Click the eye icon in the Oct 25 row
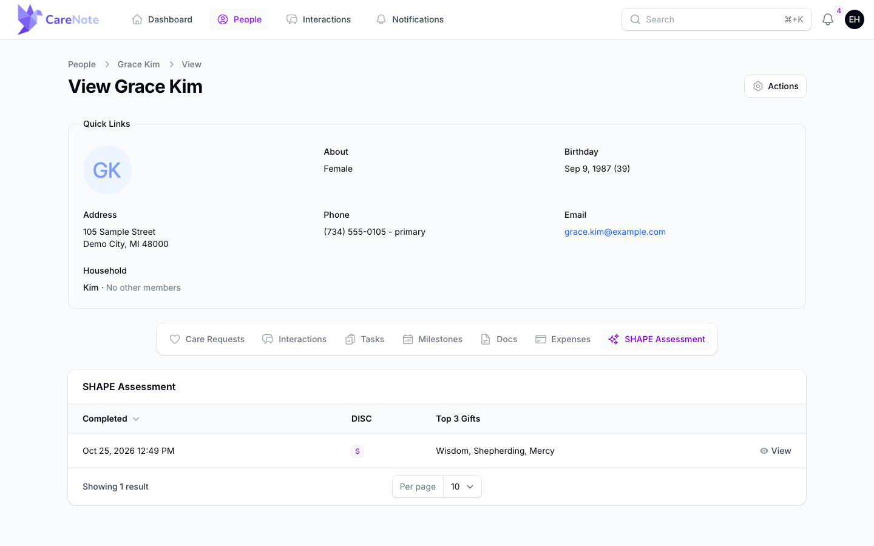This screenshot has height=546, width=874. click(764, 451)
